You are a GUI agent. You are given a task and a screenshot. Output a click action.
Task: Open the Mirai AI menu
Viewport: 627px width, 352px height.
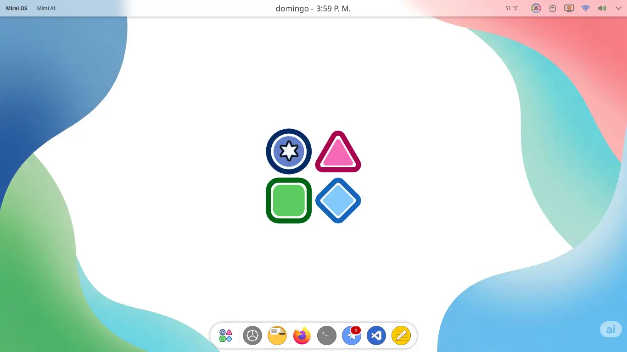46,8
